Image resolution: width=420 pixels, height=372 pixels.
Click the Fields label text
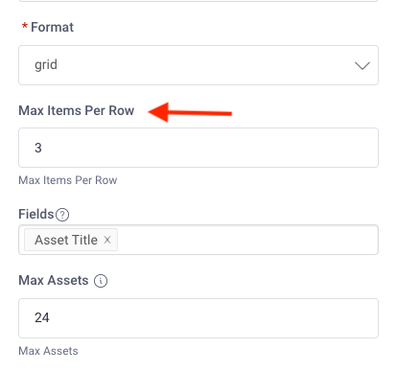coord(36,214)
